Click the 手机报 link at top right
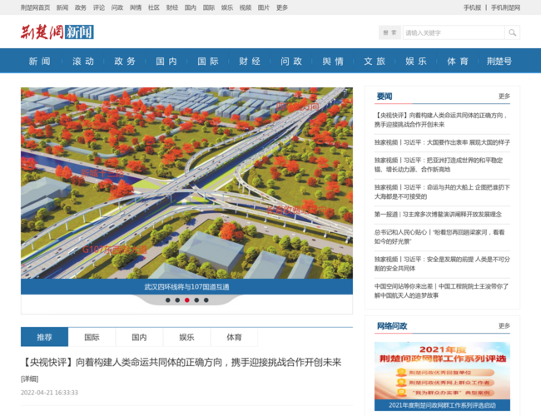The image size is (541, 416). click(472, 7)
